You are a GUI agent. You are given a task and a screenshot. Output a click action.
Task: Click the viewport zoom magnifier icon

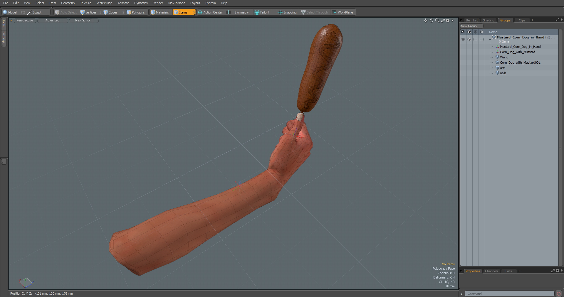[x=437, y=21]
